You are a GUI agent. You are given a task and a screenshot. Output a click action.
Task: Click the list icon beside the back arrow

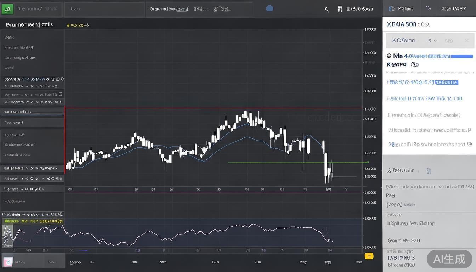pyautogui.click(x=340, y=9)
